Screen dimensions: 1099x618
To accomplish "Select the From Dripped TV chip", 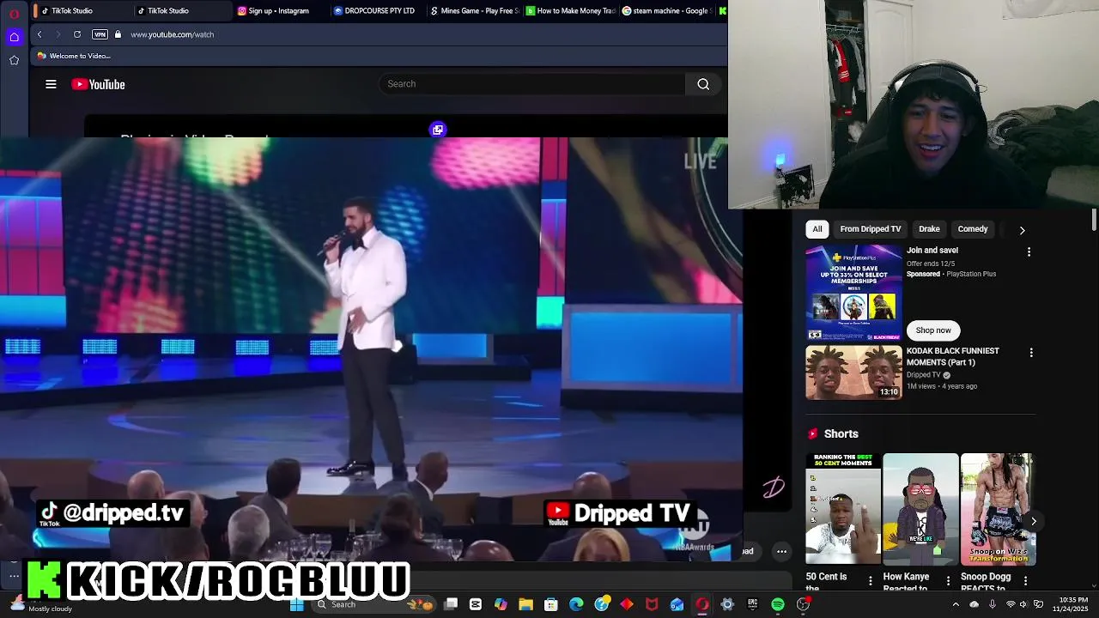I will click(871, 229).
